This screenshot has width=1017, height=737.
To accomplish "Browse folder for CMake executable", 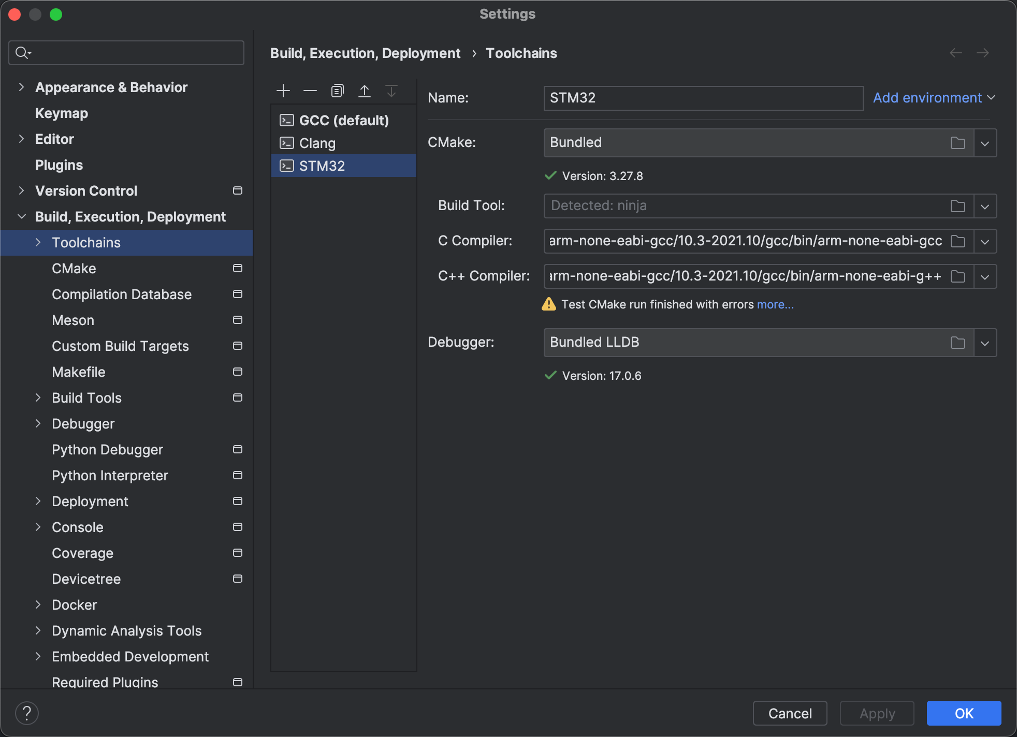I will 958,143.
